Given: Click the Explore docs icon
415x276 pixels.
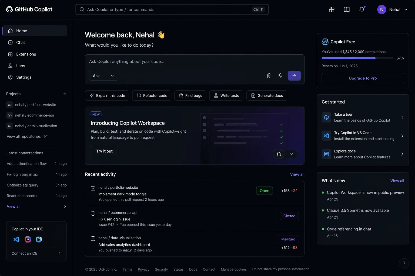Looking at the screenshot, I should tap(326, 154).
